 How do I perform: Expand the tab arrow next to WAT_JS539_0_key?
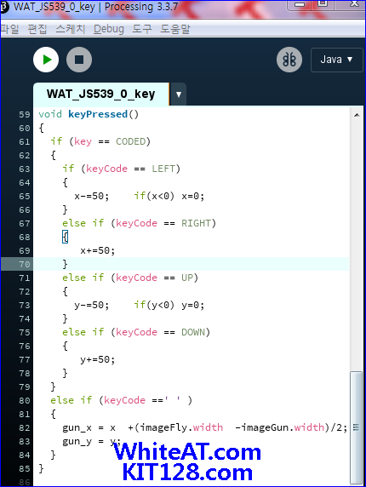(179, 95)
